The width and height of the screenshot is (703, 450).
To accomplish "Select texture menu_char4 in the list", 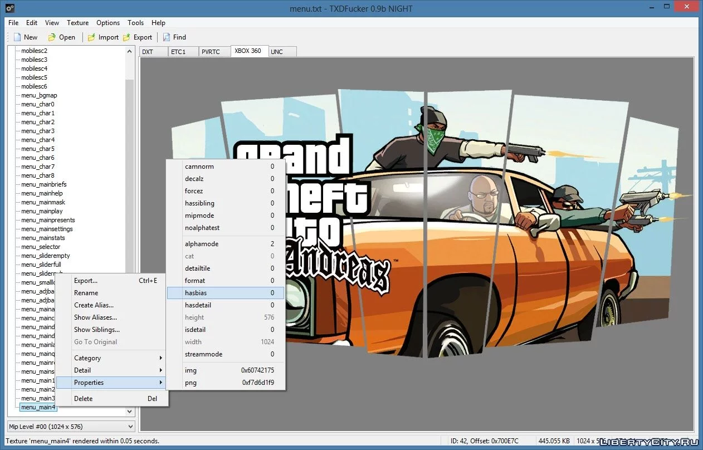I will tap(37, 140).
